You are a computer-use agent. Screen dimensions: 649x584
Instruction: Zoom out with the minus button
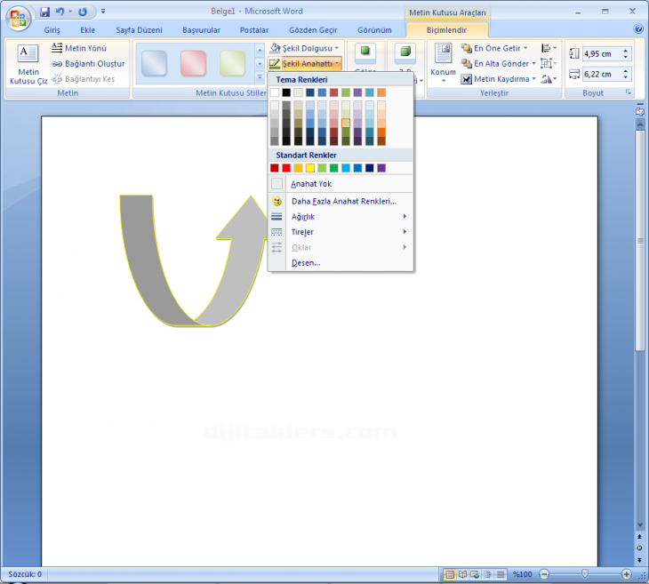click(544, 574)
